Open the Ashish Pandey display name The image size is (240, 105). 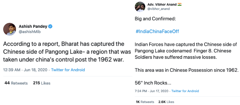click(33, 27)
